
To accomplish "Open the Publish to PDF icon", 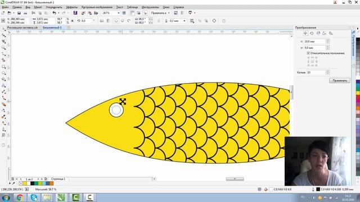I will pyautogui.click(x=96, y=13).
